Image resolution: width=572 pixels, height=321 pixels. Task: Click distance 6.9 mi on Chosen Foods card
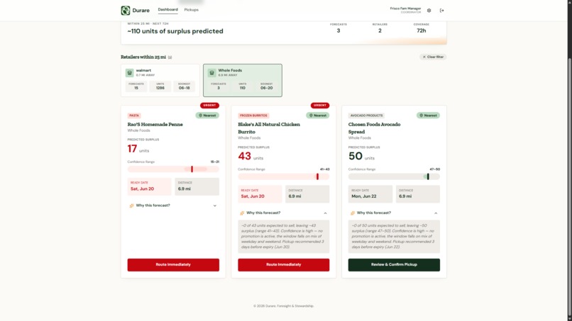tap(405, 196)
